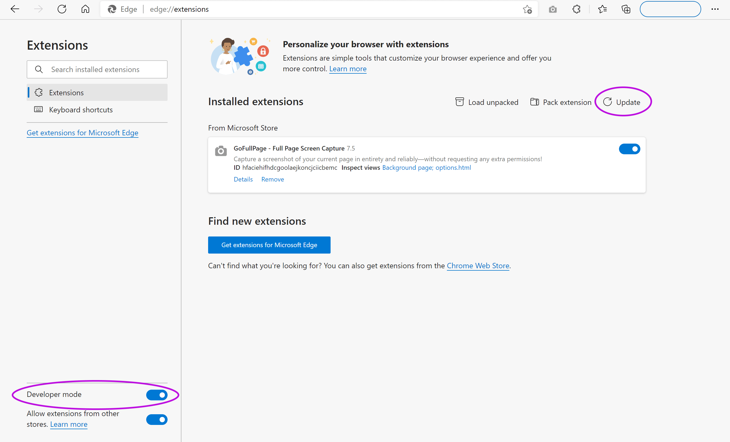Image resolution: width=730 pixels, height=442 pixels.
Task: Visit the Chrome Web Store link
Action: point(478,266)
